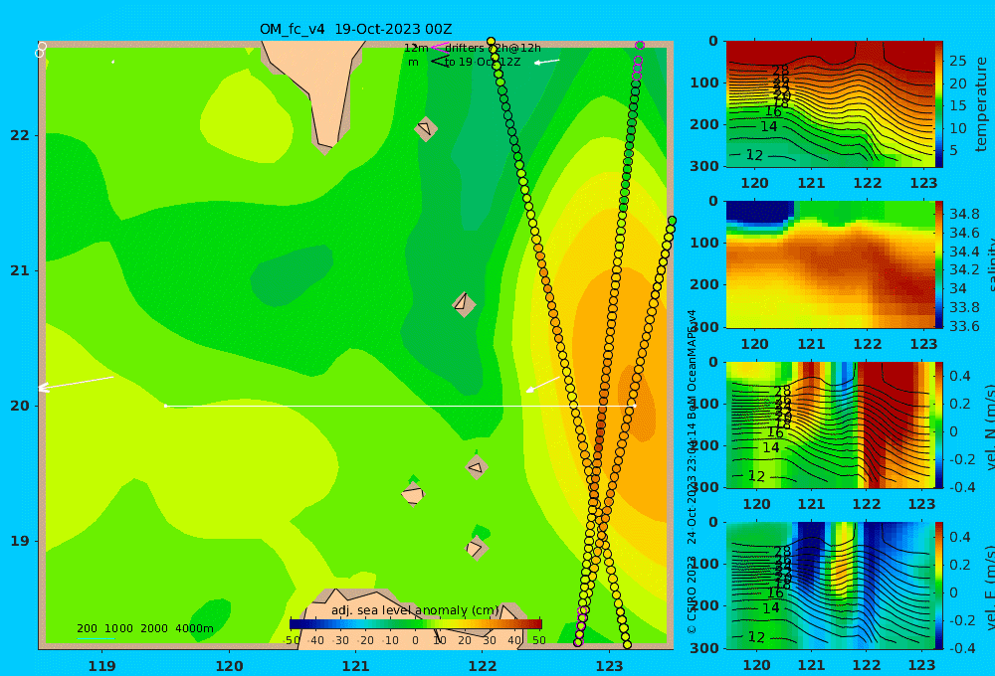Click the vel. E colorbar
Screen dimensions: 995x676
pos(939,586)
